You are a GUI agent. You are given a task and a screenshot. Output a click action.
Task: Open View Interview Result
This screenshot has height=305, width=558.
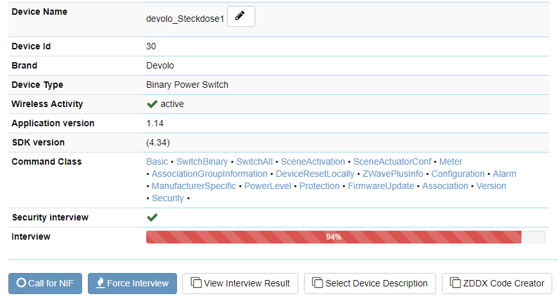click(241, 283)
